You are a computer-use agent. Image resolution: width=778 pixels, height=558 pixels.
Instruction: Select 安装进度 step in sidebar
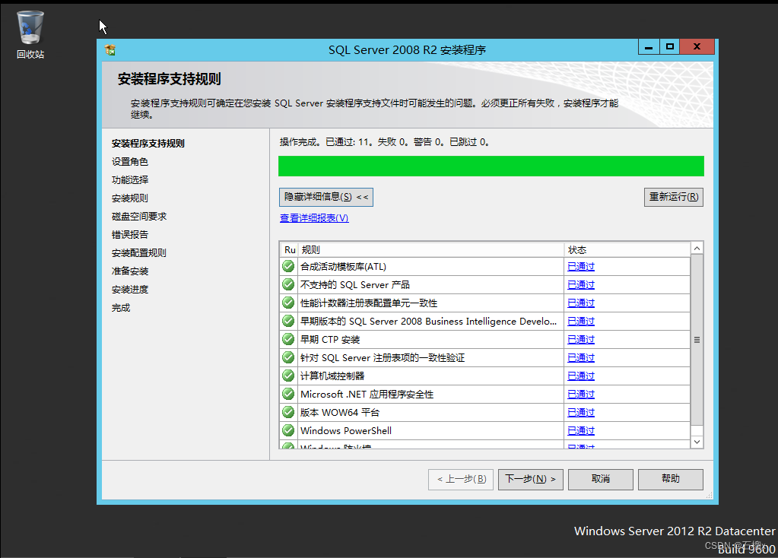pyautogui.click(x=130, y=289)
